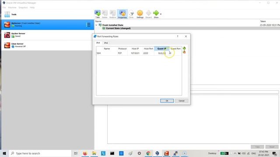Open the Windows Settings gear in taskbar

[139, 153]
